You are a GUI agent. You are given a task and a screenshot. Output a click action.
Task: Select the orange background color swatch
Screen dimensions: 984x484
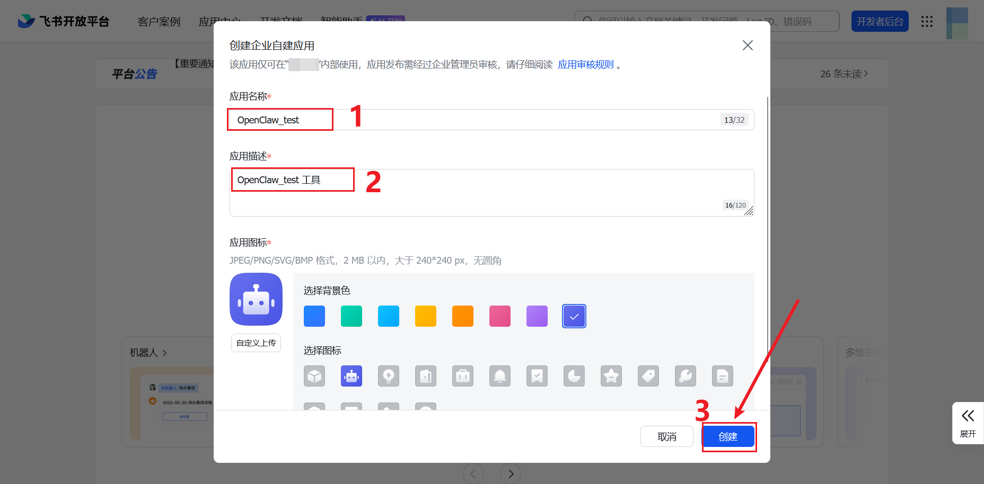tap(462, 316)
